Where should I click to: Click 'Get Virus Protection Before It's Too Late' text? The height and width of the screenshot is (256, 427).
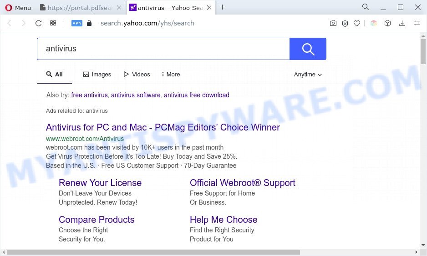142,156
